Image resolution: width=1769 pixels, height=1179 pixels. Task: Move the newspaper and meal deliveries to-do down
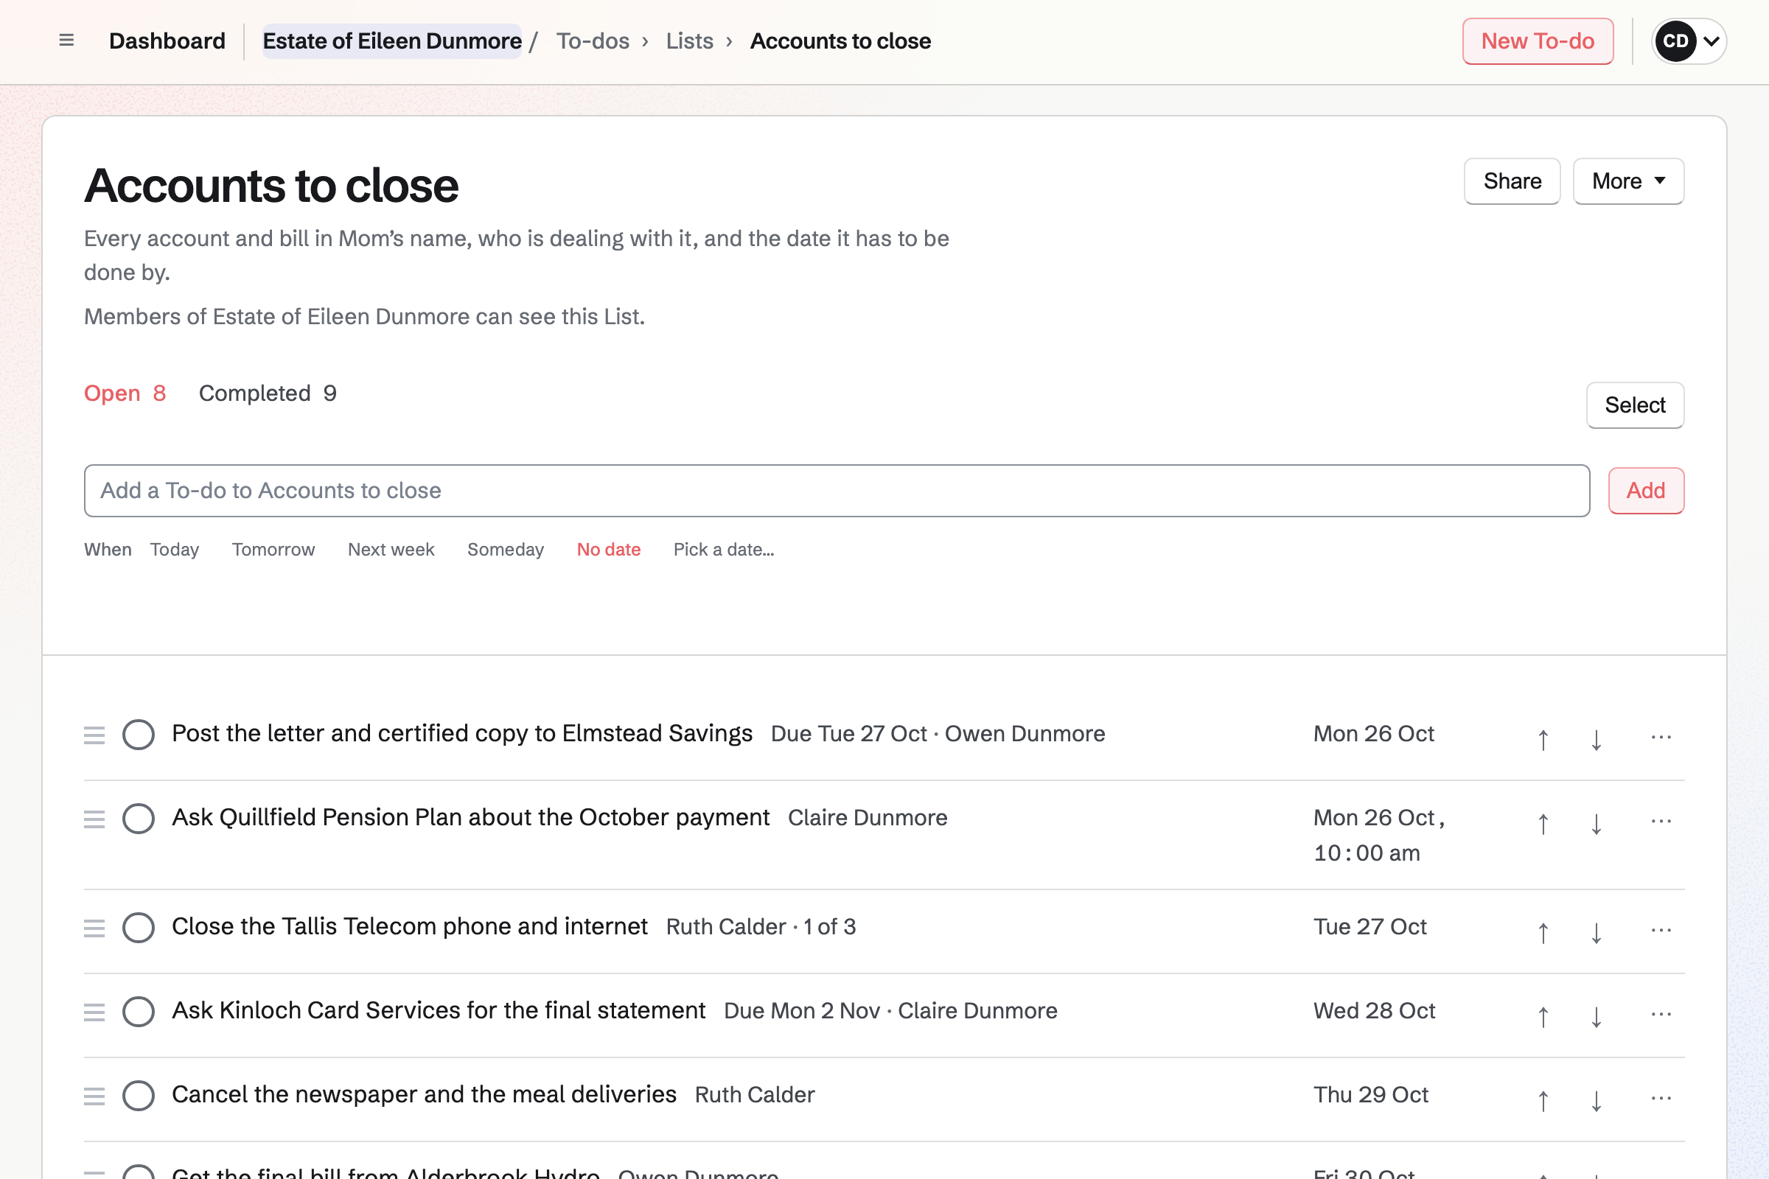(x=1596, y=1100)
